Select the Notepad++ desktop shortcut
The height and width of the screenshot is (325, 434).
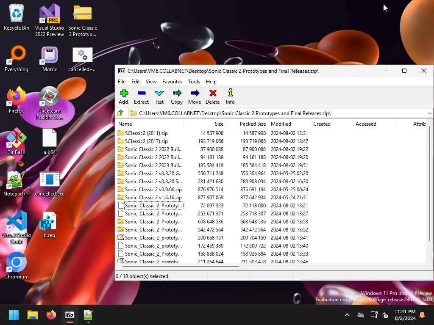pyautogui.click(x=17, y=183)
